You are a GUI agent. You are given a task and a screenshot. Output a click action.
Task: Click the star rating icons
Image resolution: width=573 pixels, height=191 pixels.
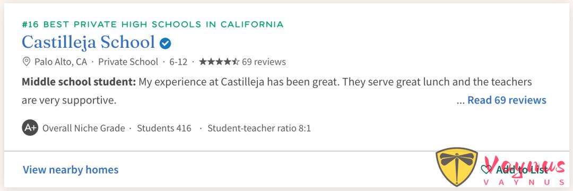pos(219,62)
